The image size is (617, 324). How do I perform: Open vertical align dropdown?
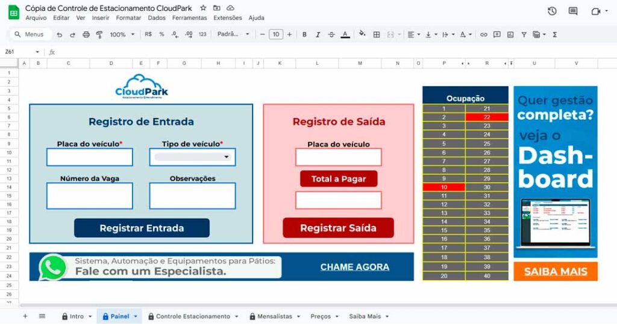coord(431,34)
